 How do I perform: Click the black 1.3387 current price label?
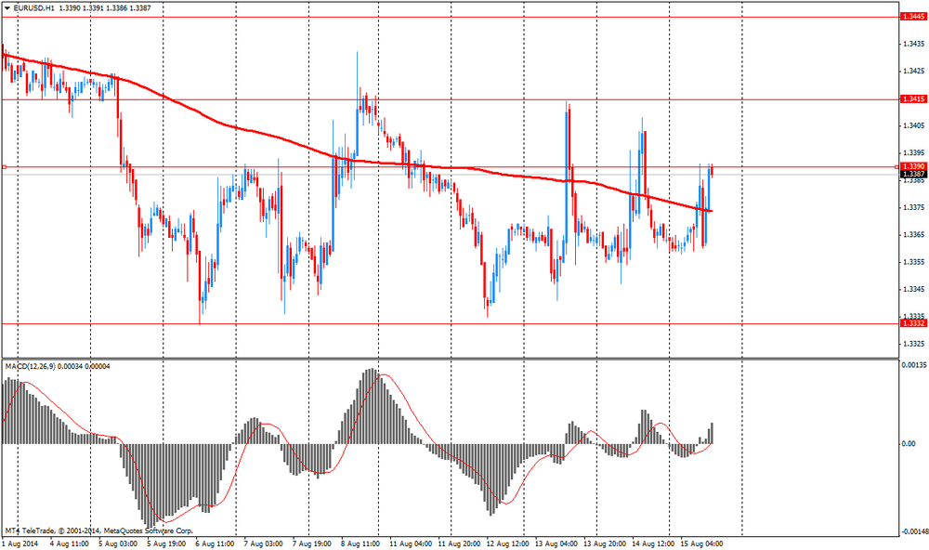[911, 175]
